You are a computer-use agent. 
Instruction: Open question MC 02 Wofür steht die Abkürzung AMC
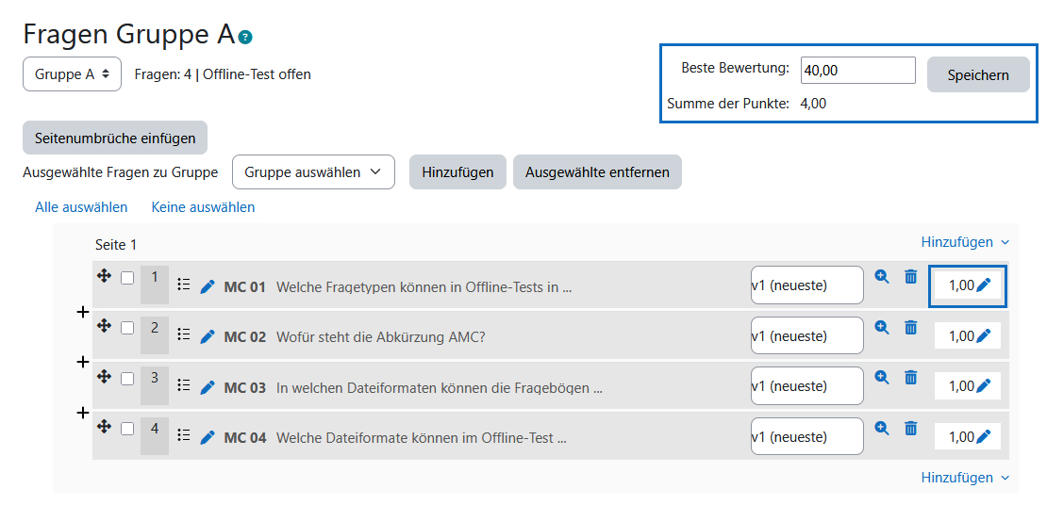(355, 337)
